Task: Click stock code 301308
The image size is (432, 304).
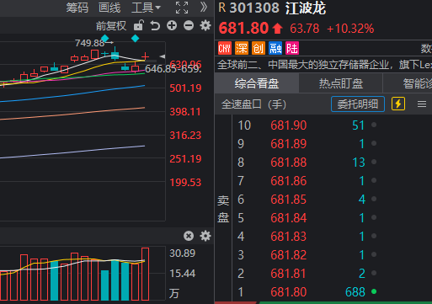Action: click(x=254, y=8)
